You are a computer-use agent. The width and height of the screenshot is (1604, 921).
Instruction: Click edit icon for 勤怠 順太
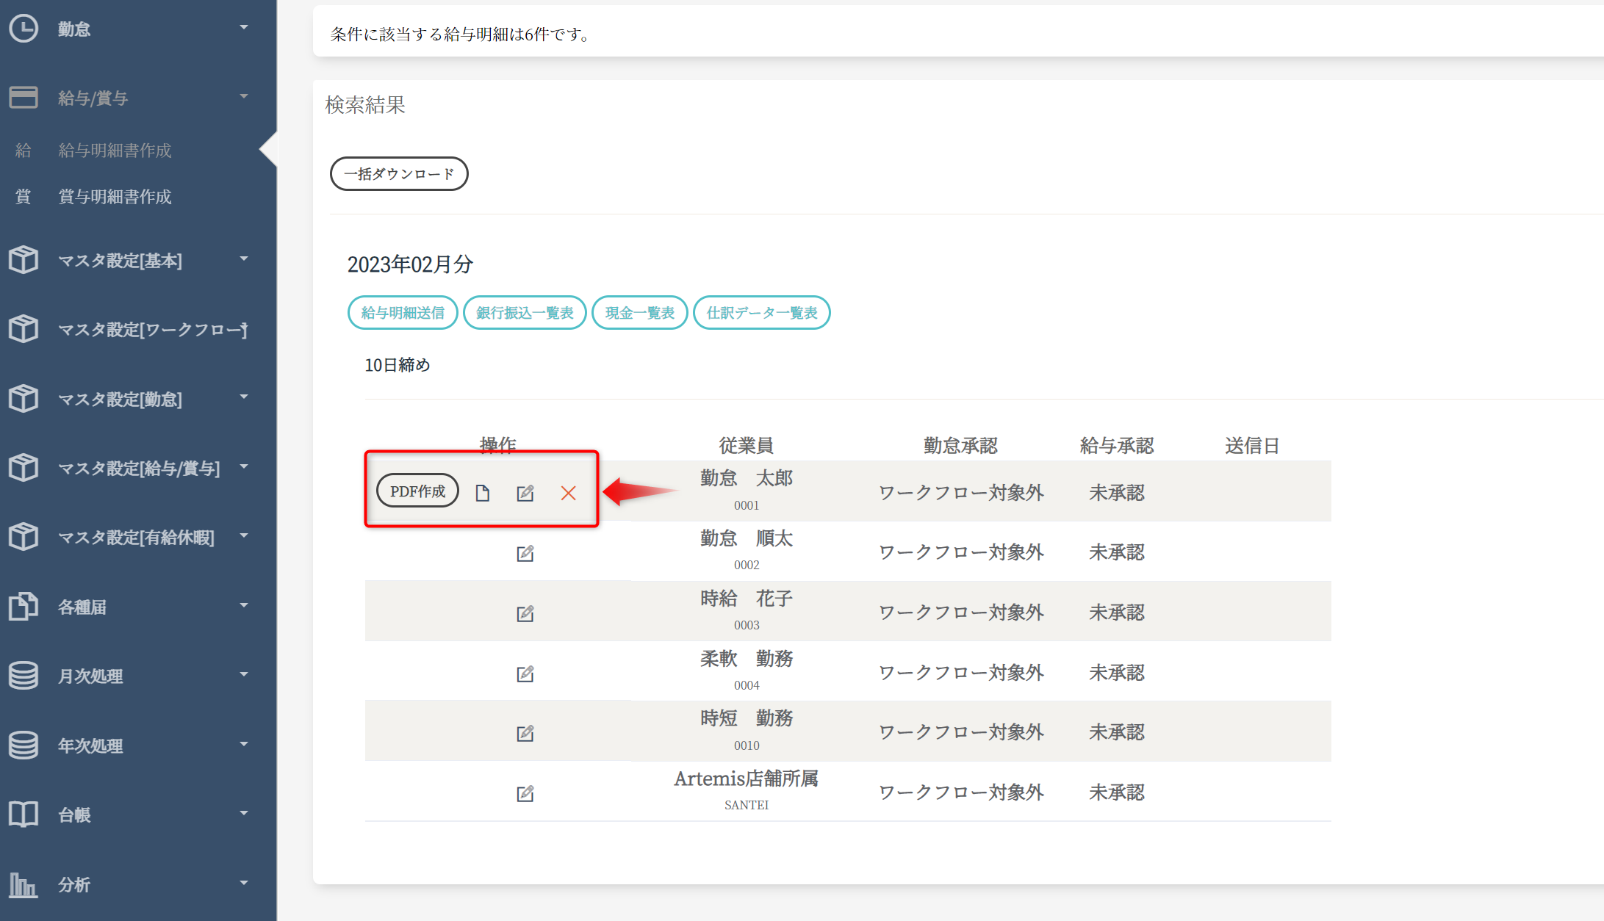[x=525, y=553]
